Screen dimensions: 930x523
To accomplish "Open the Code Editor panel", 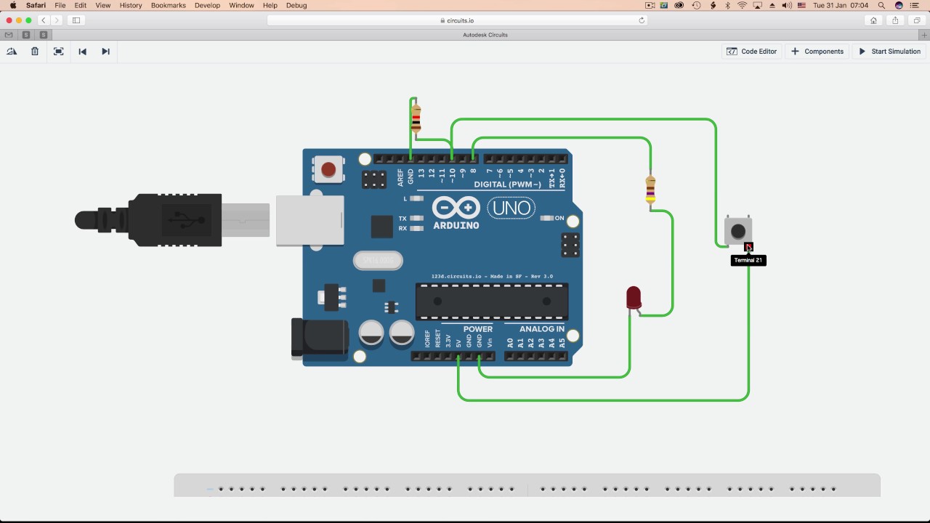I will pyautogui.click(x=752, y=52).
